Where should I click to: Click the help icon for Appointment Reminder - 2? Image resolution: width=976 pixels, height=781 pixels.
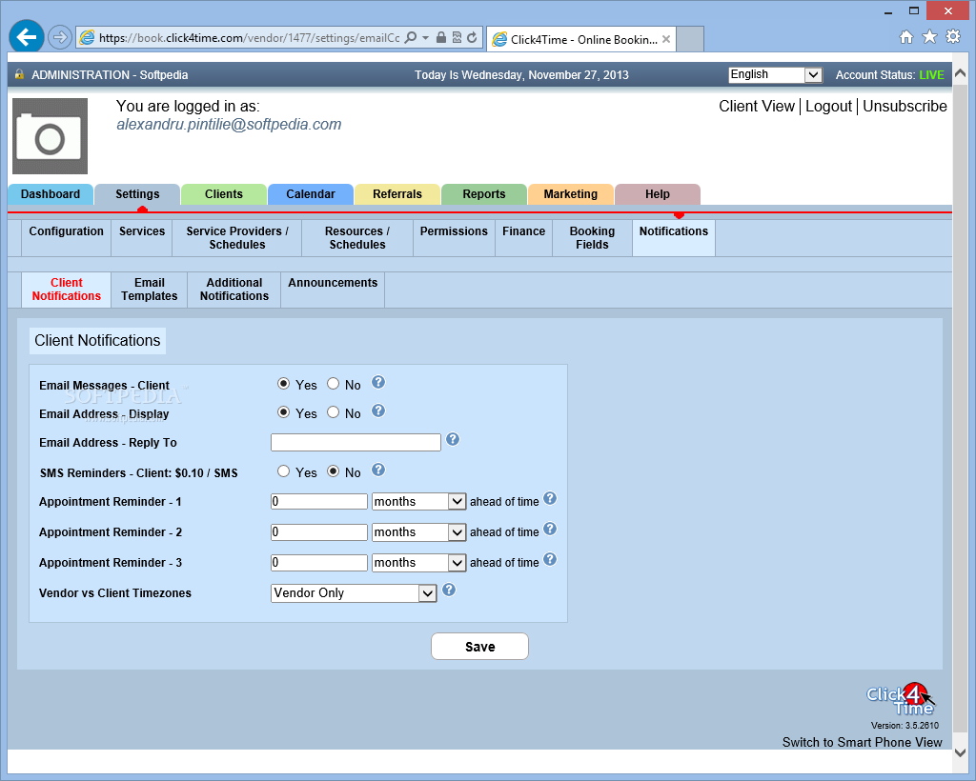pos(550,530)
